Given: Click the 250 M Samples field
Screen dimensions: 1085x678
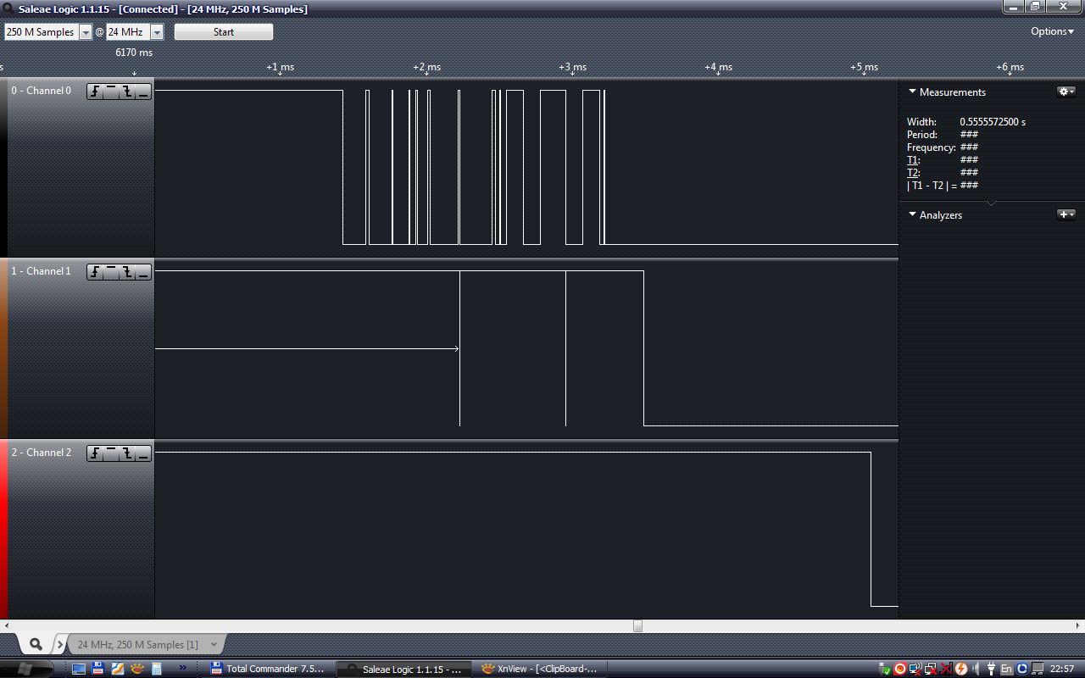Looking at the screenshot, I should click(42, 32).
